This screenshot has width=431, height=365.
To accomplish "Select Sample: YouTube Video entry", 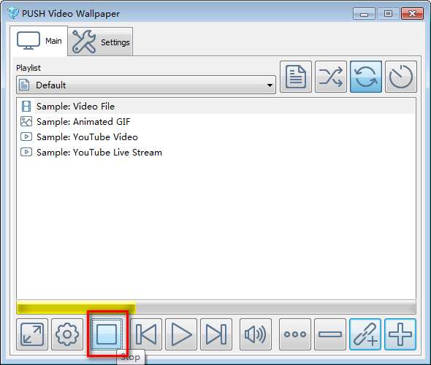I will coord(216,137).
